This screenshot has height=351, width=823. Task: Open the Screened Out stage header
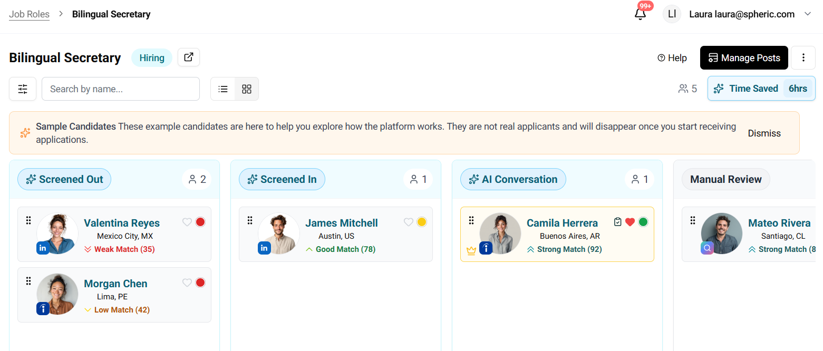pos(64,179)
